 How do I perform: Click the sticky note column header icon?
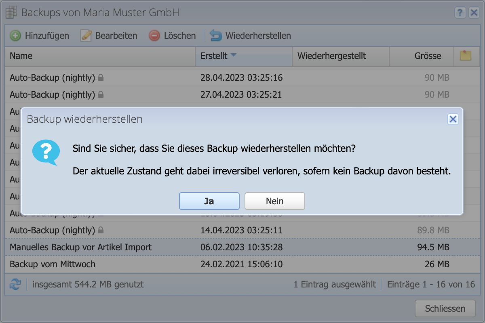(x=466, y=56)
